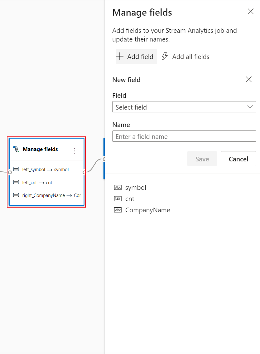
Task: Click the Save button
Action: pyautogui.click(x=202, y=159)
